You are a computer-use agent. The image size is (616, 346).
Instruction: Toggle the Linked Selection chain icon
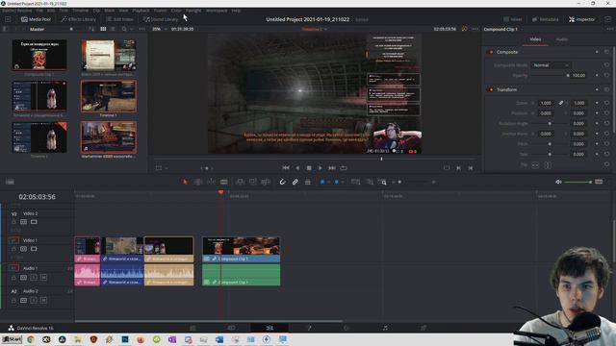[295, 182]
